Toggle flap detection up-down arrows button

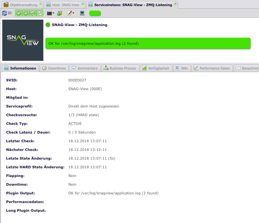(x=40, y=13)
